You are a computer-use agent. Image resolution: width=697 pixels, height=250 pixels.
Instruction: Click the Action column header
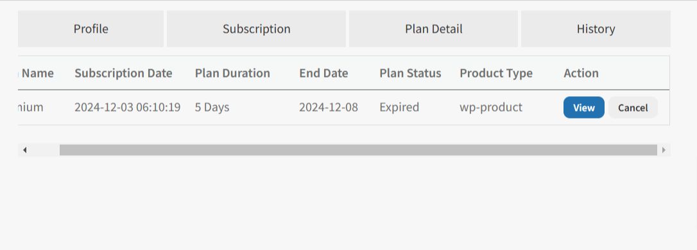click(x=581, y=73)
